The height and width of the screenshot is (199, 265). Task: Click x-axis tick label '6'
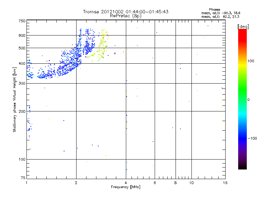pos(155,183)
